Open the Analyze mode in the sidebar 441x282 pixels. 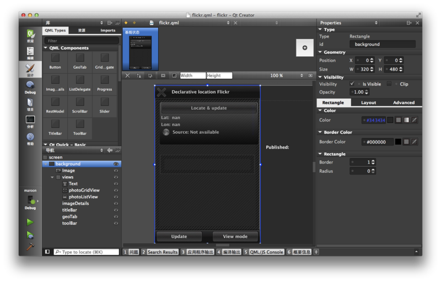click(x=30, y=122)
